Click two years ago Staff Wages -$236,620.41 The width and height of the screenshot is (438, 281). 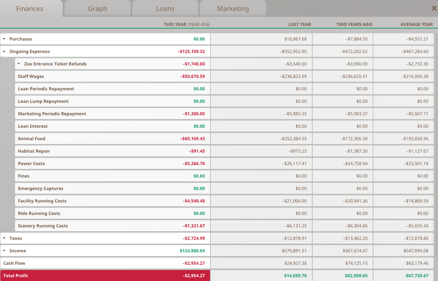coord(354,76)
